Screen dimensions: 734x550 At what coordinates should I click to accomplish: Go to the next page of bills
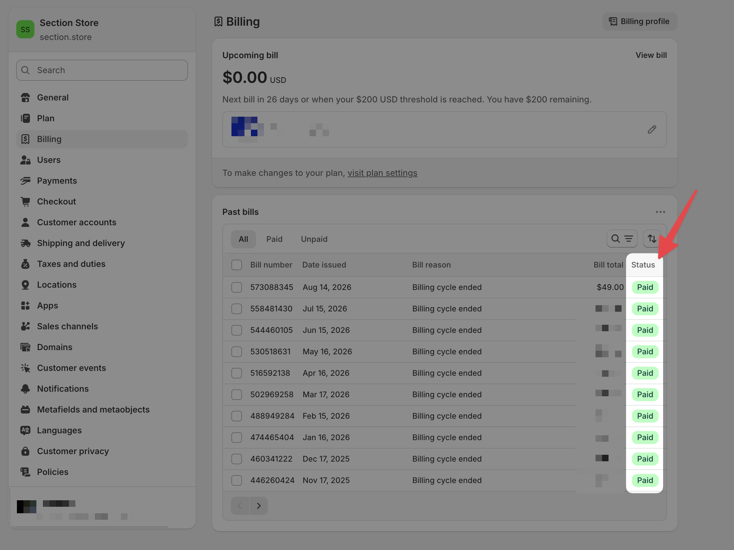(258, 506)
